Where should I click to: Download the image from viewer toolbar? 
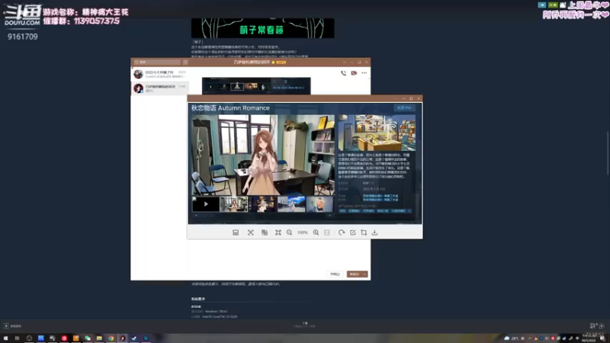click(374, 232)
